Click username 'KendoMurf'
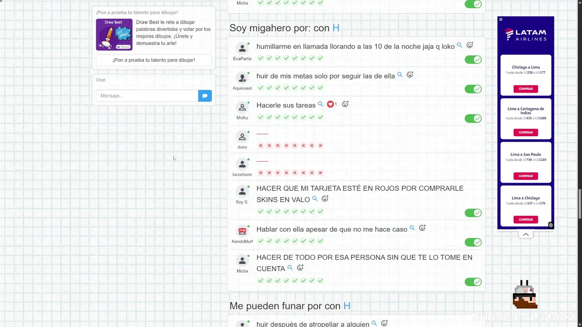The width and height of the screenshot is (582, 327). click(242, 242)
